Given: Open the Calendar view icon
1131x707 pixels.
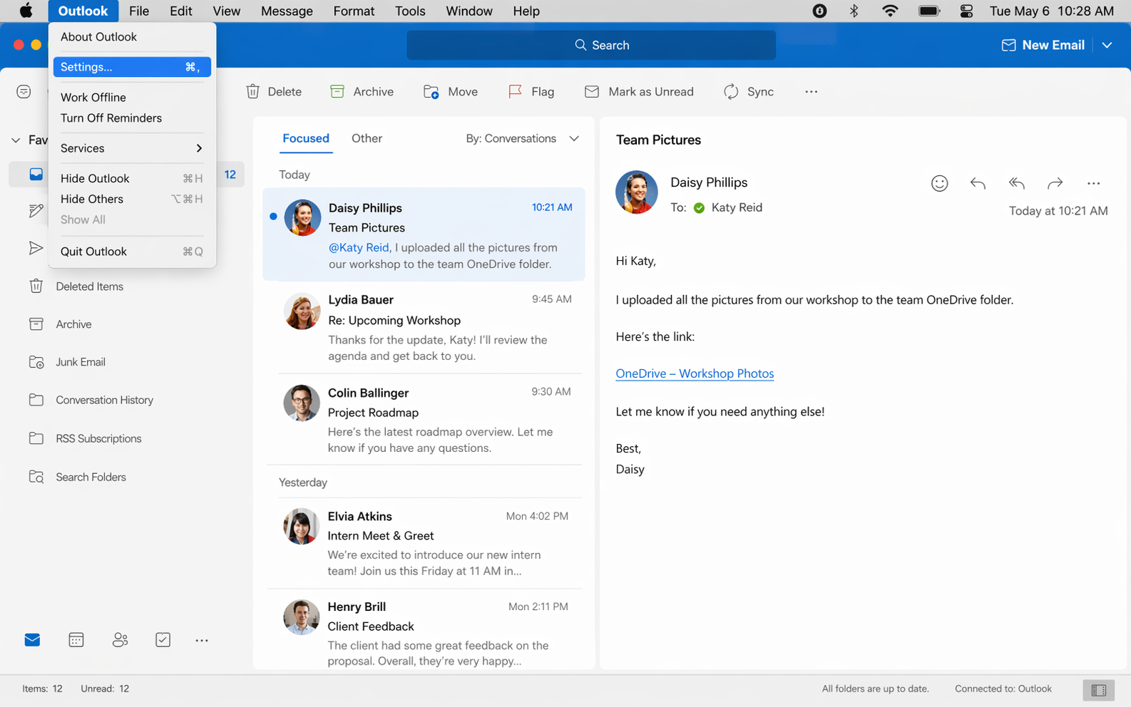Looking at the screenshot, I should pos(76,640).
